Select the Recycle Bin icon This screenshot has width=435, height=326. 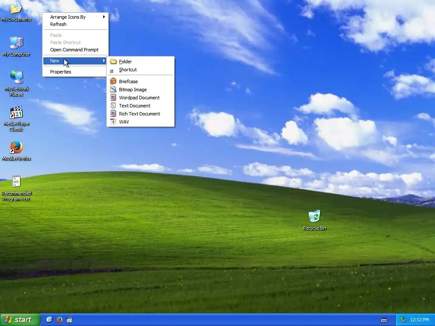[314, 220]
